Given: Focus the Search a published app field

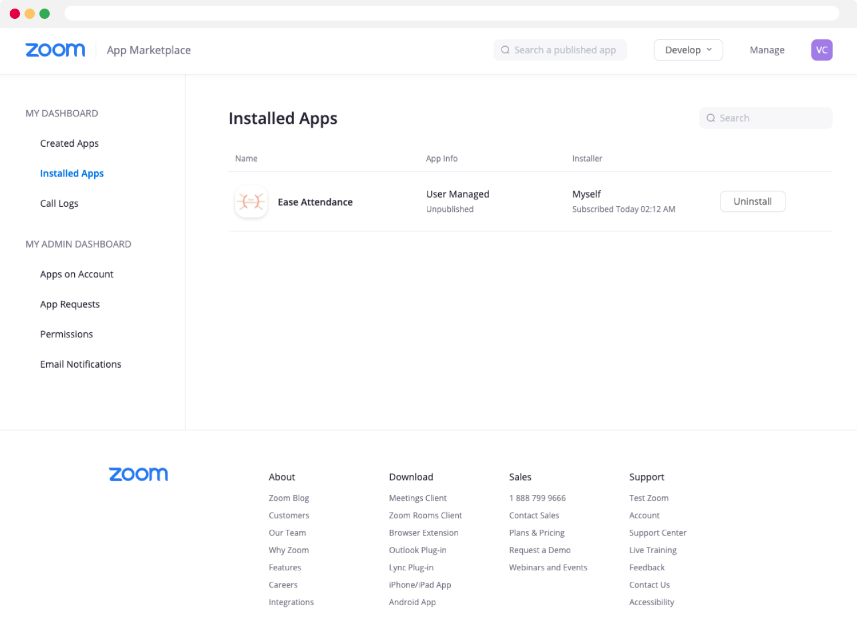Looking at the screenshot, I should point(560,50).
